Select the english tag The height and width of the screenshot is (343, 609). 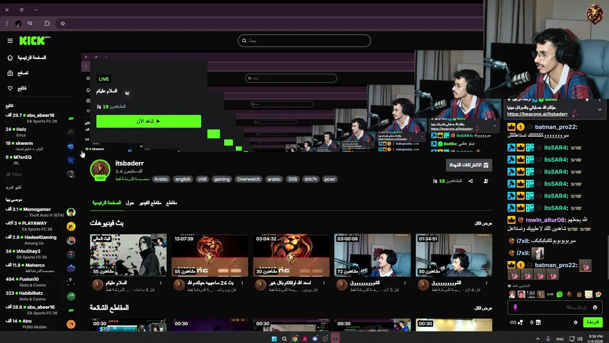click(183, 179)
